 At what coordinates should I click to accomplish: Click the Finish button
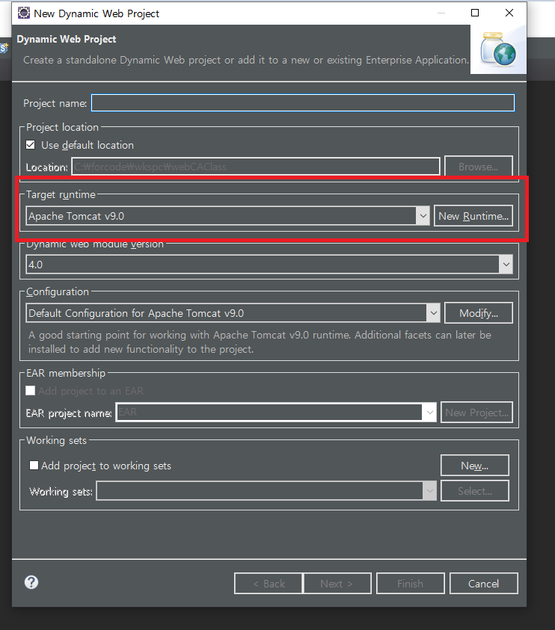[411, 584]
